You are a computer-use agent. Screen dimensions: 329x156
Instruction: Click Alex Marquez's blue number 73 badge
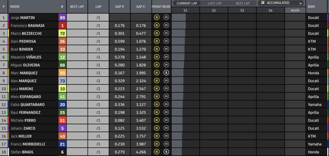(x=62, y=81)
